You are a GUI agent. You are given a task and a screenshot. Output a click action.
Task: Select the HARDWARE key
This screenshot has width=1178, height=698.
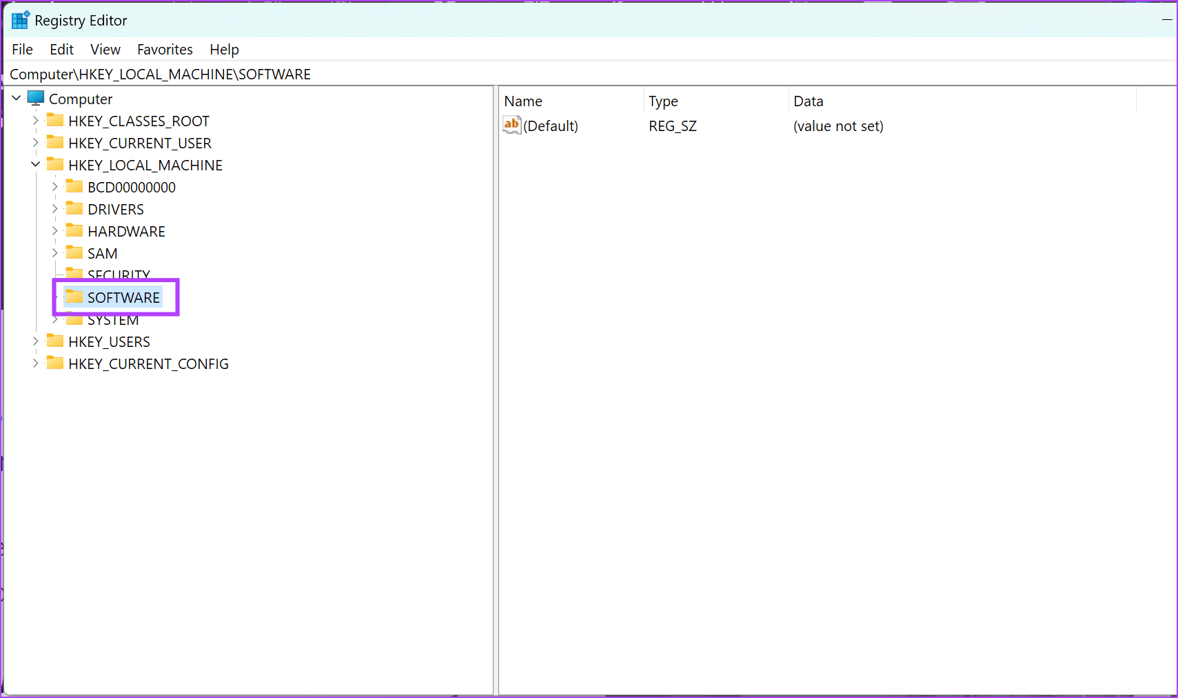[126, 232]
